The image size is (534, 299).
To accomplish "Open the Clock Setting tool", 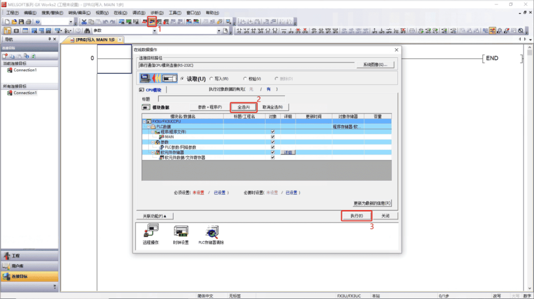I will 181,233.
